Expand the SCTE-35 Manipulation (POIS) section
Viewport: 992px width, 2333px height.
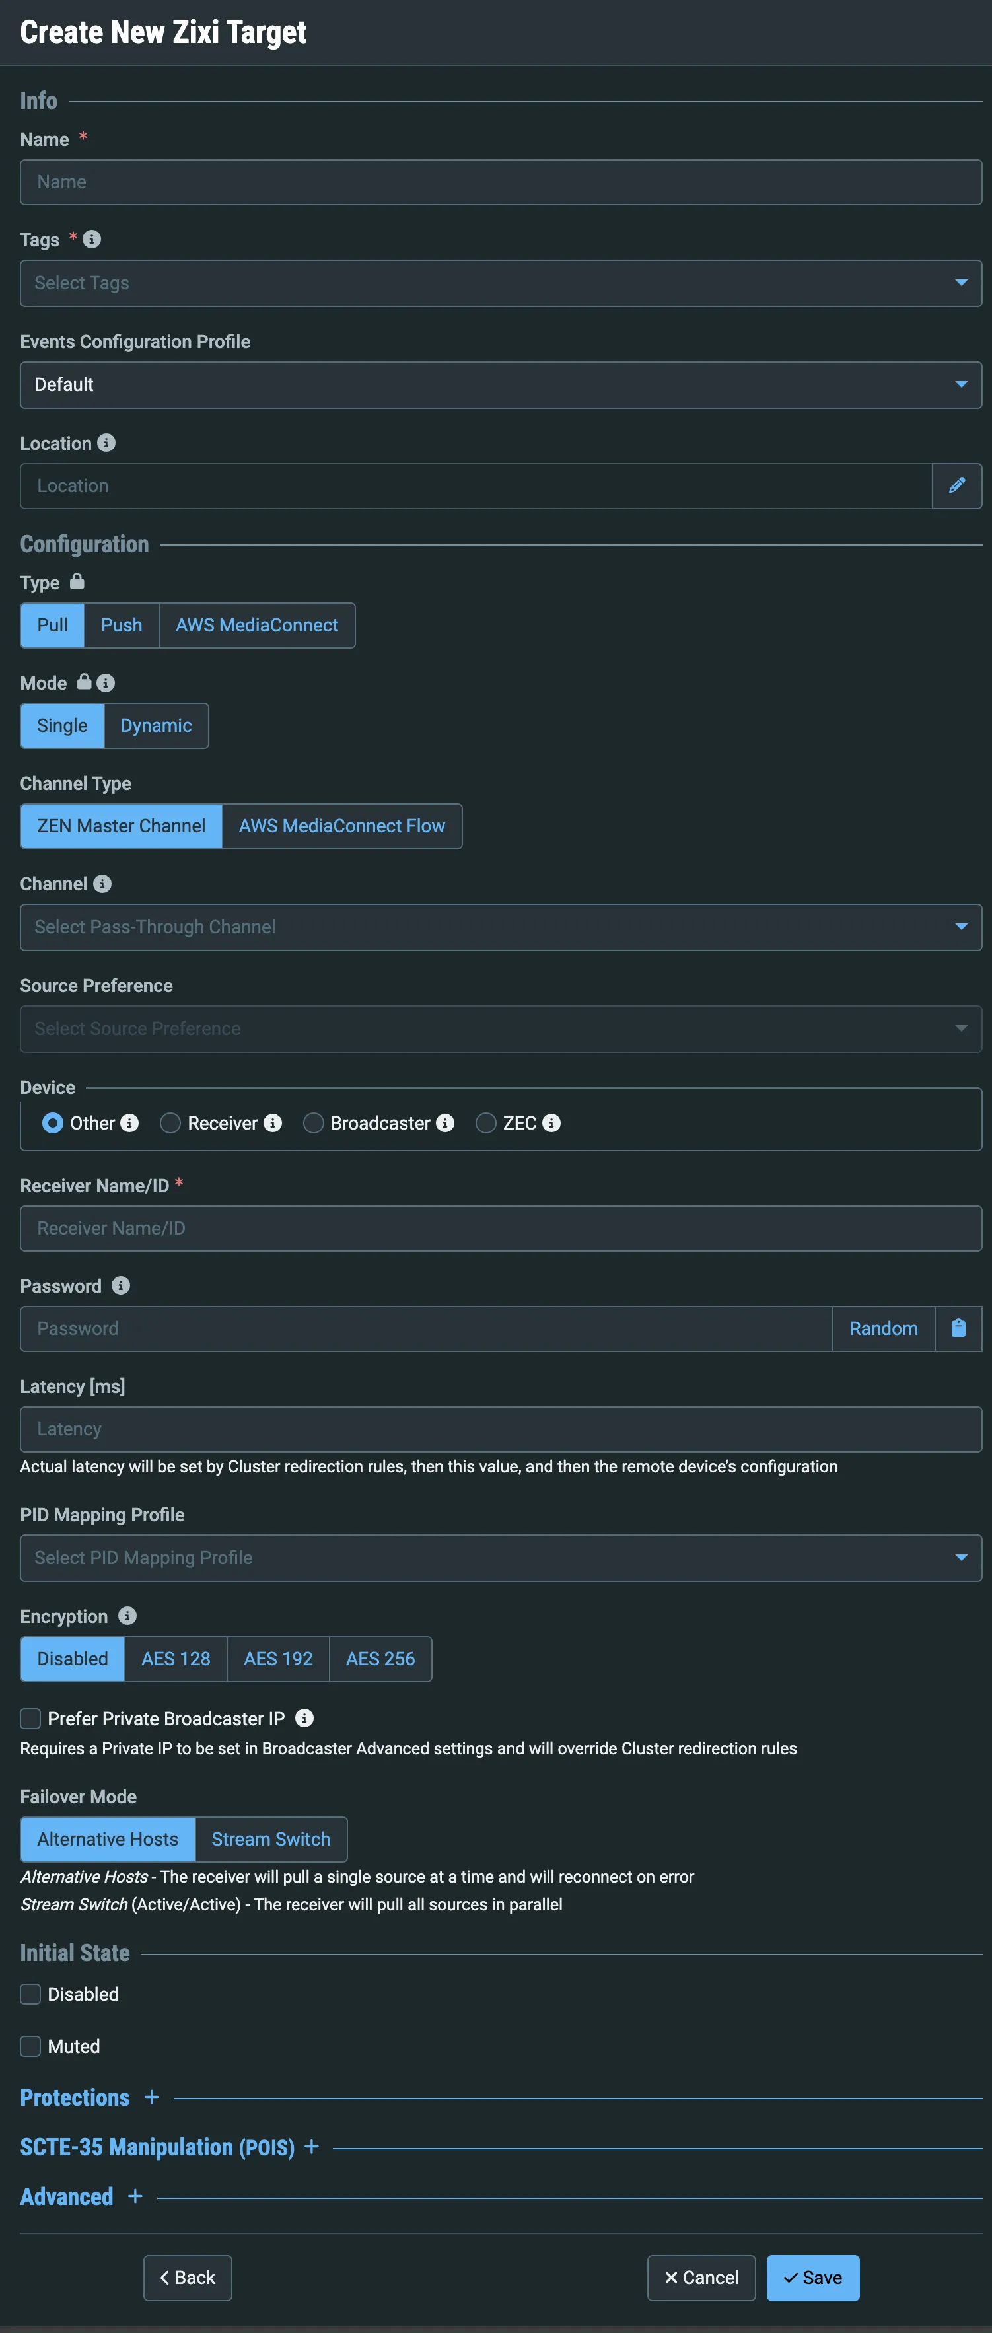coord(312,2147)
